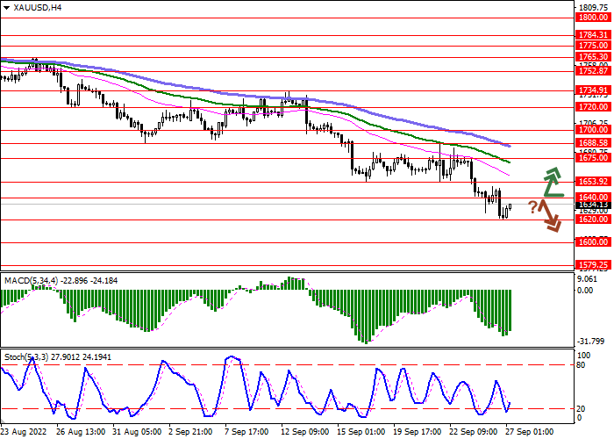Click the 1675.00 resistance price label
Screen dimensions: 614x439
click(x=593, y=158)
